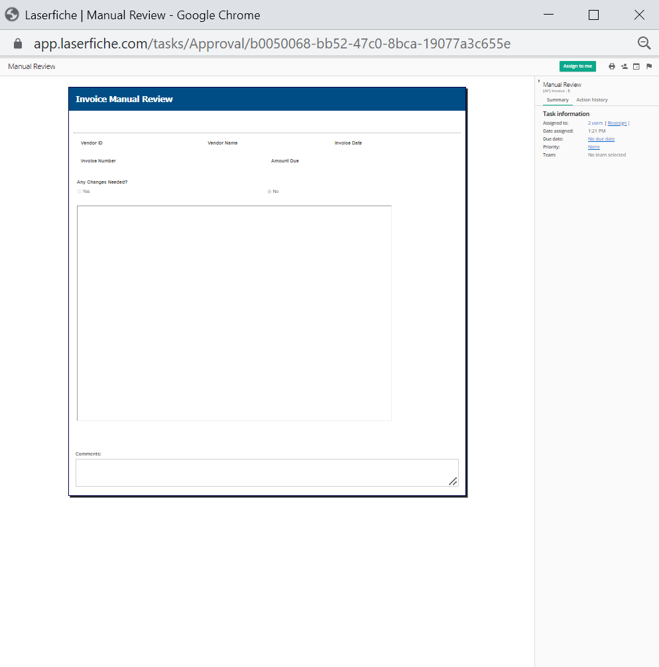
Task: Click the Vendor ID label
Action: pos(91,143)
